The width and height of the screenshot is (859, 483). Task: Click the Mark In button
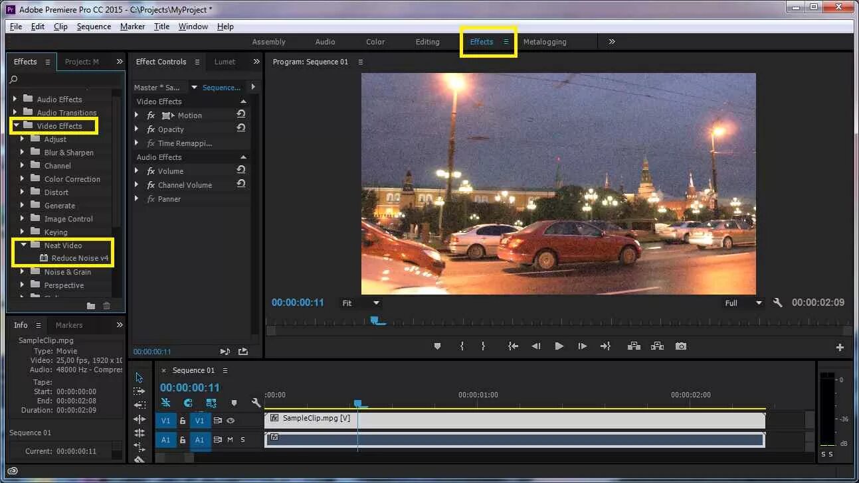click(x=461, y=346)
